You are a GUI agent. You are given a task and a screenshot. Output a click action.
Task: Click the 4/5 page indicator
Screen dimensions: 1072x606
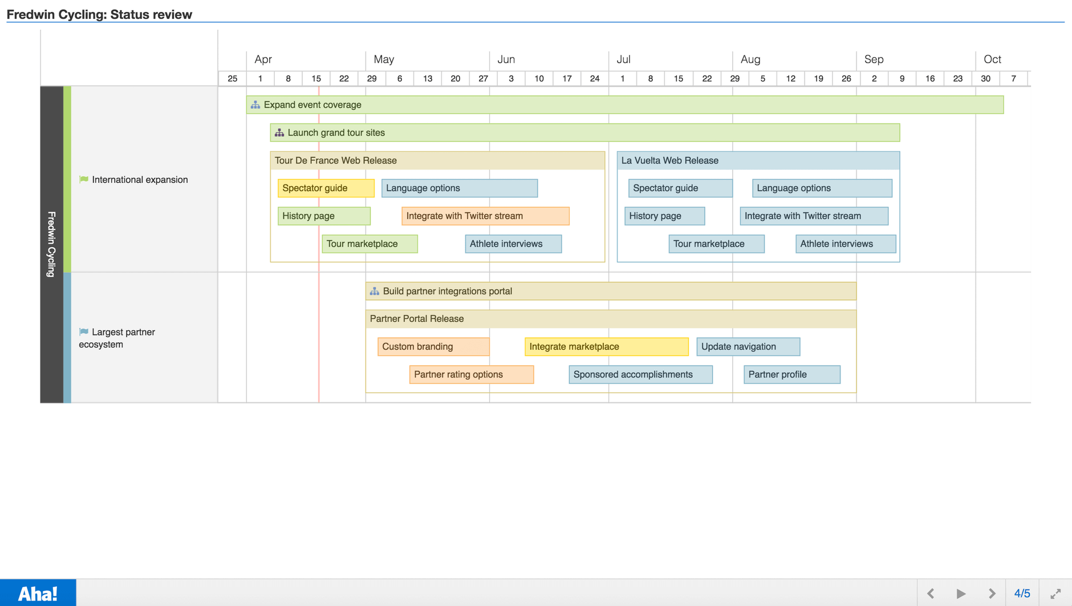coord(1022,592)
